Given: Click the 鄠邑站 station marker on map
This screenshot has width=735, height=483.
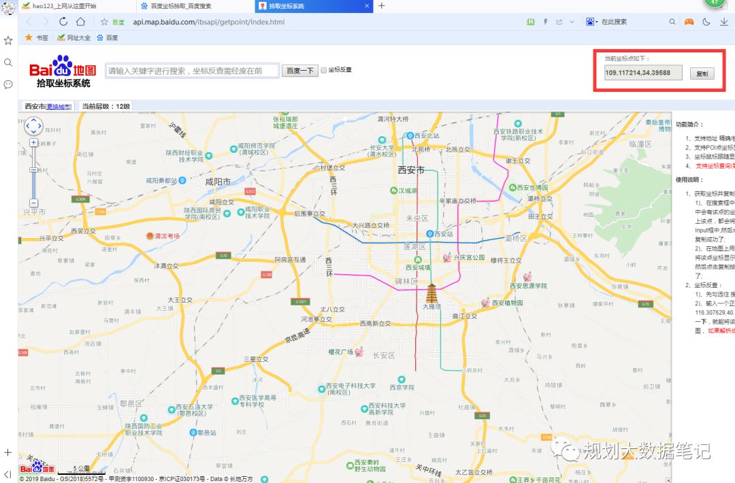Looking at the screenshot, I should click(193, 433).
